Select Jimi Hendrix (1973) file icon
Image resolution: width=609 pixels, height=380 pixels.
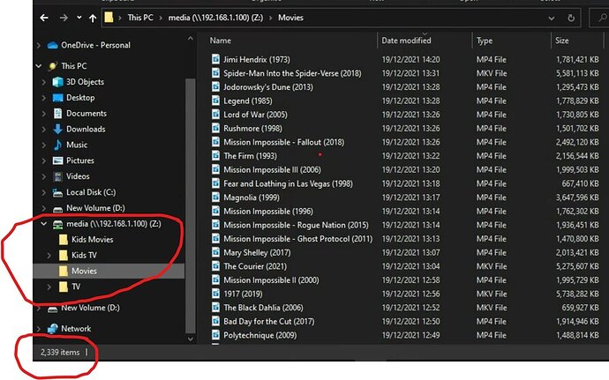click(215, 59)
